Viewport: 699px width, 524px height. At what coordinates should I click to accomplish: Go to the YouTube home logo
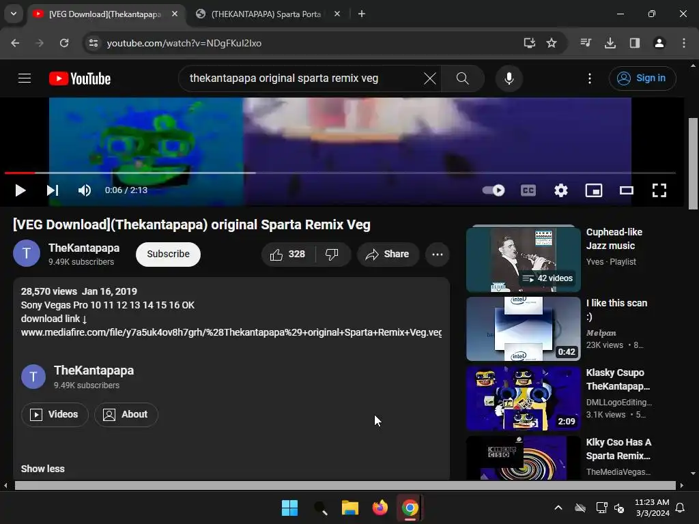pos(80,78)
